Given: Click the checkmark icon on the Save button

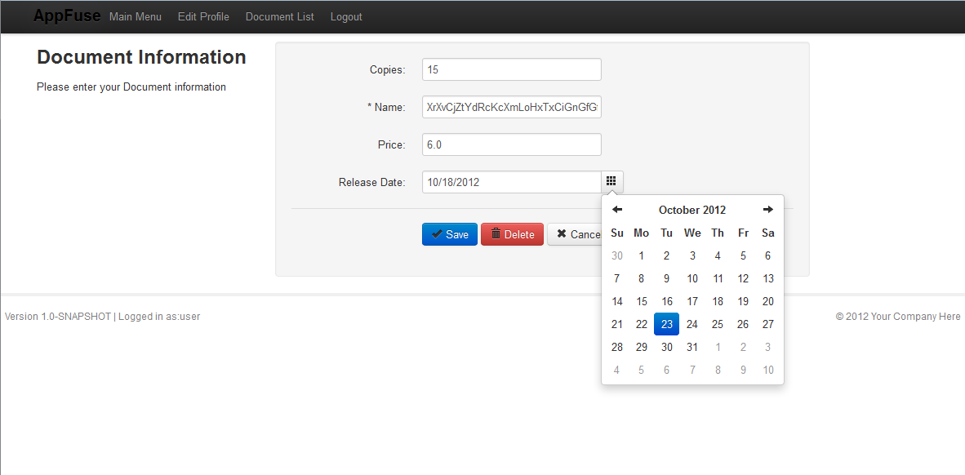Looking at the screenshot, I should (x=436, y=234).
